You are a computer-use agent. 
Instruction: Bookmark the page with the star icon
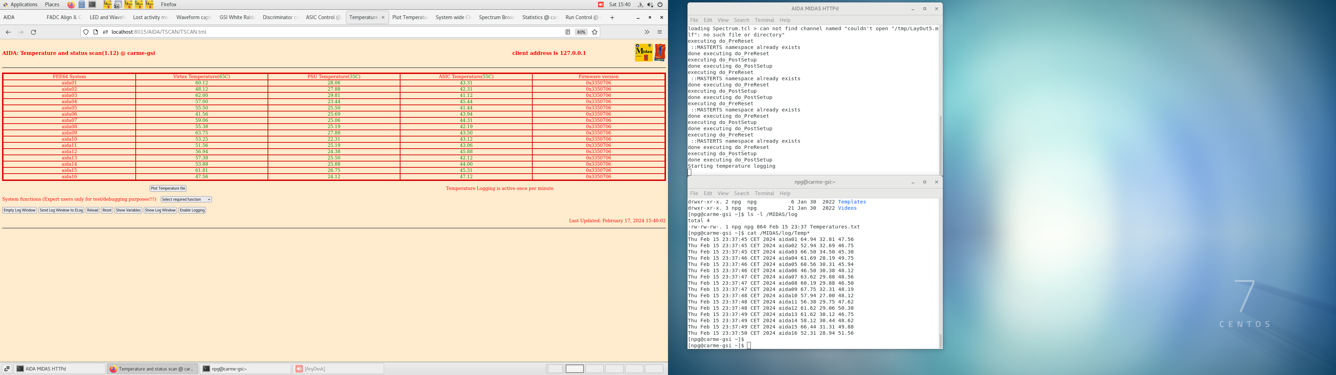[x=594, y=32]
